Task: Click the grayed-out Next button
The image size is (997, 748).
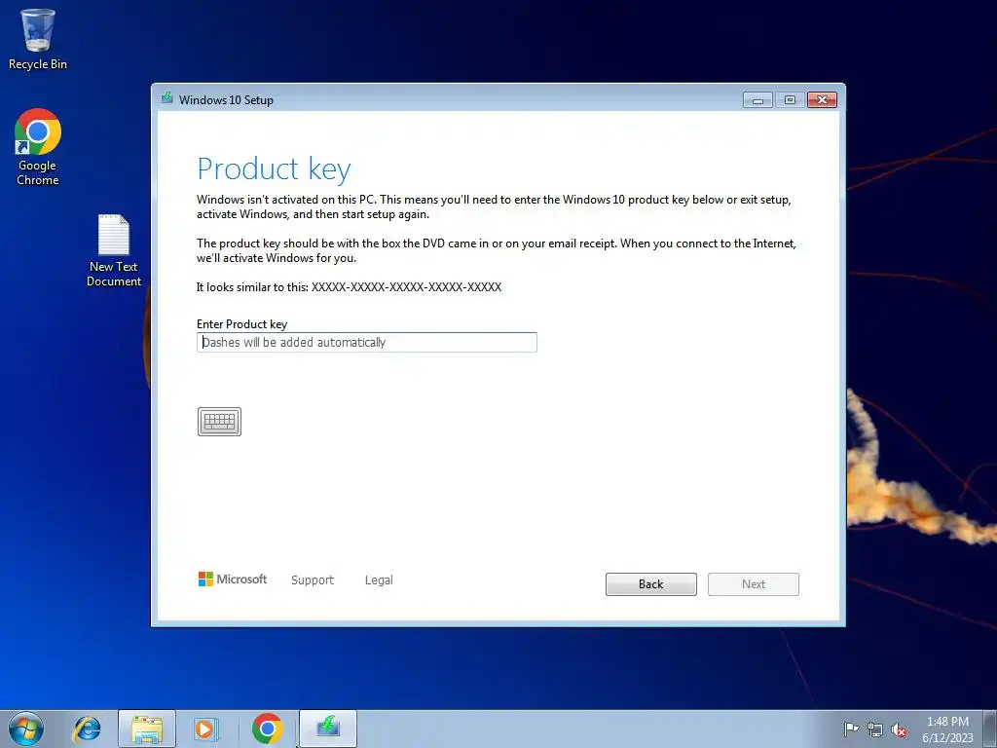Action: click(754, 584)
